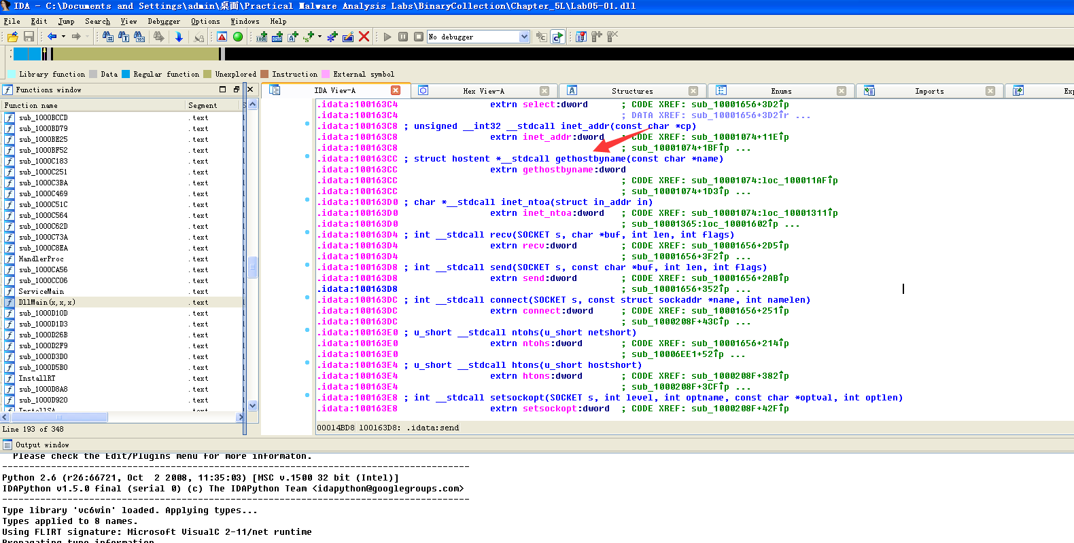Click the Open file toolbar icon

pos(12,37)
